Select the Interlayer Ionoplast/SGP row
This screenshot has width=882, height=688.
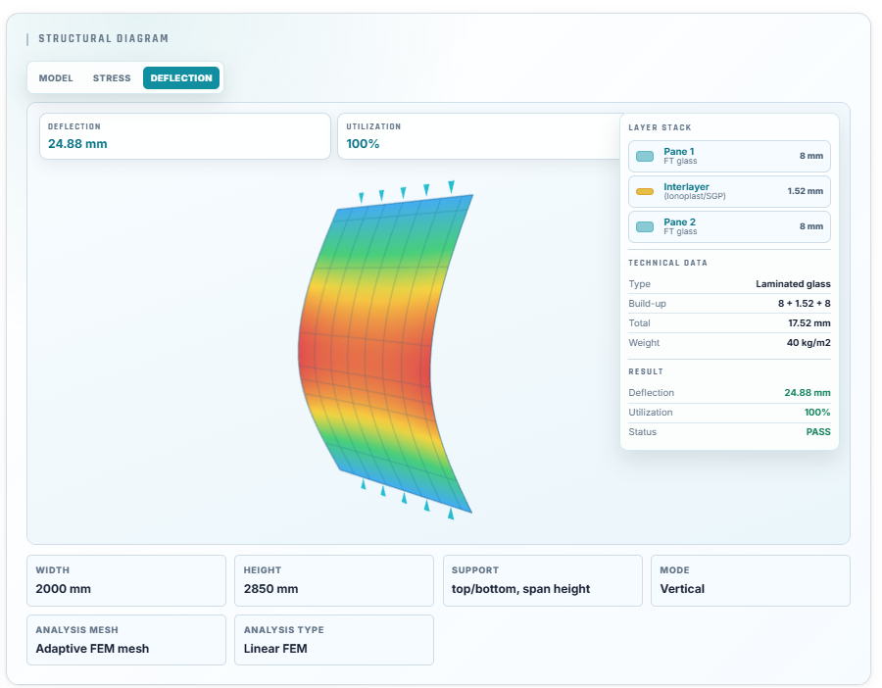coord(729,192)
